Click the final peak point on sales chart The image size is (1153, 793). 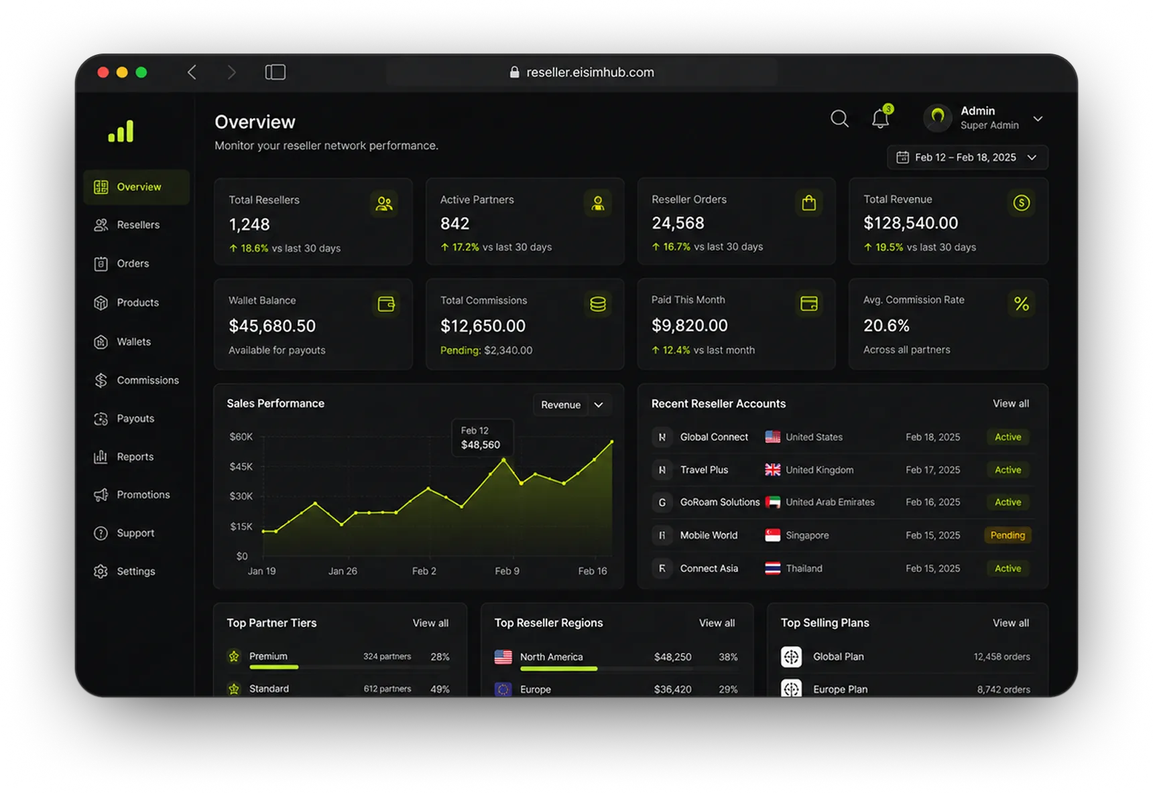click(612, 441)
